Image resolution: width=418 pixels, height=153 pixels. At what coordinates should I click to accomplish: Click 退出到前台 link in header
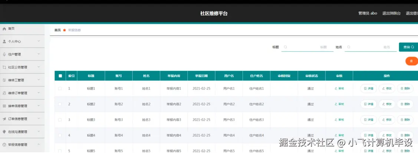point(391,13)
